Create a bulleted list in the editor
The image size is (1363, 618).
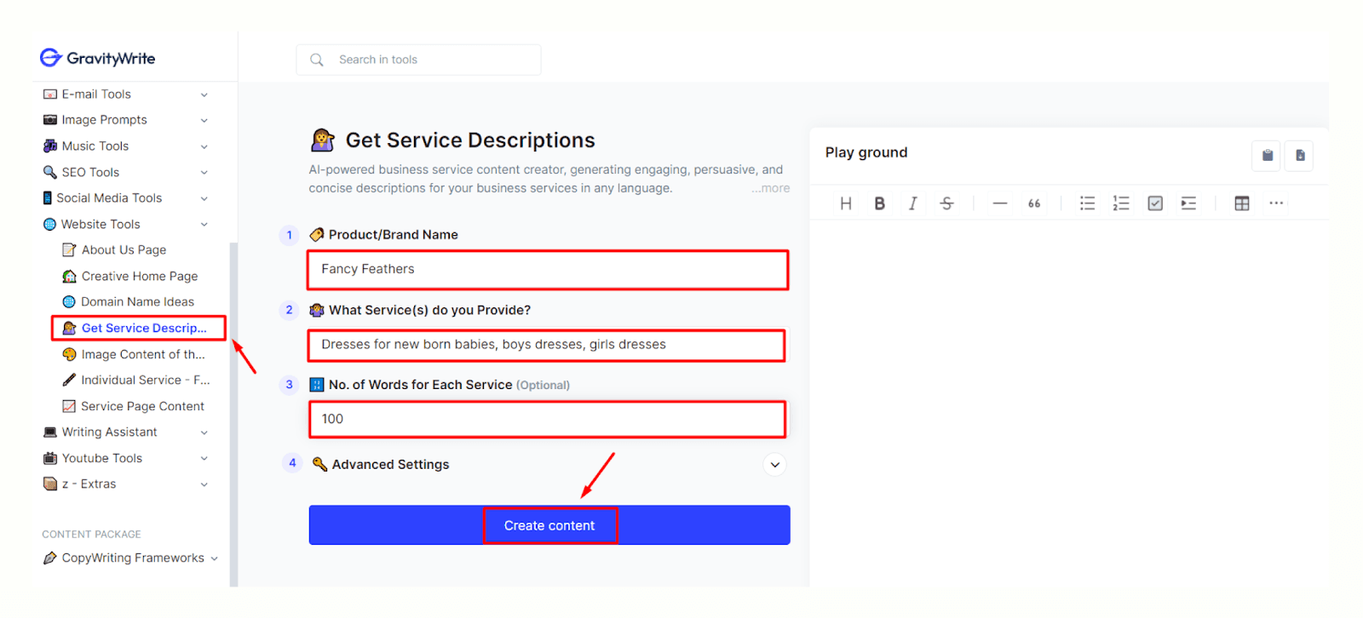click(1087, 203)
